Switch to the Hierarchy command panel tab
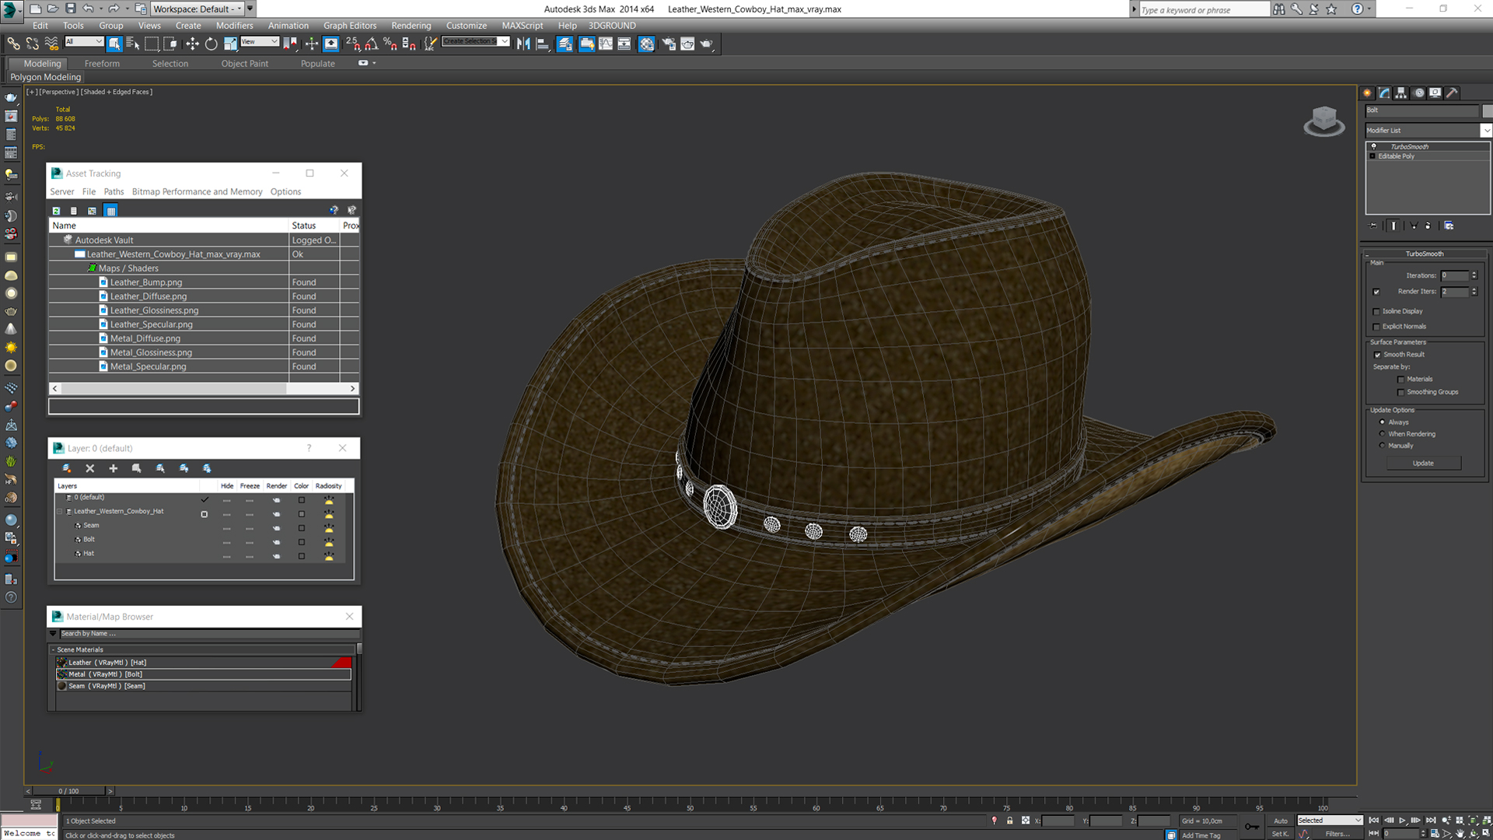 pyautogui.click(x=1401, y=93)
